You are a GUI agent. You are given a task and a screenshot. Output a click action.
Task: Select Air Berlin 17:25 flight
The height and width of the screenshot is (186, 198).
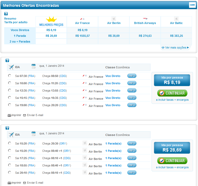click(9, 158)
